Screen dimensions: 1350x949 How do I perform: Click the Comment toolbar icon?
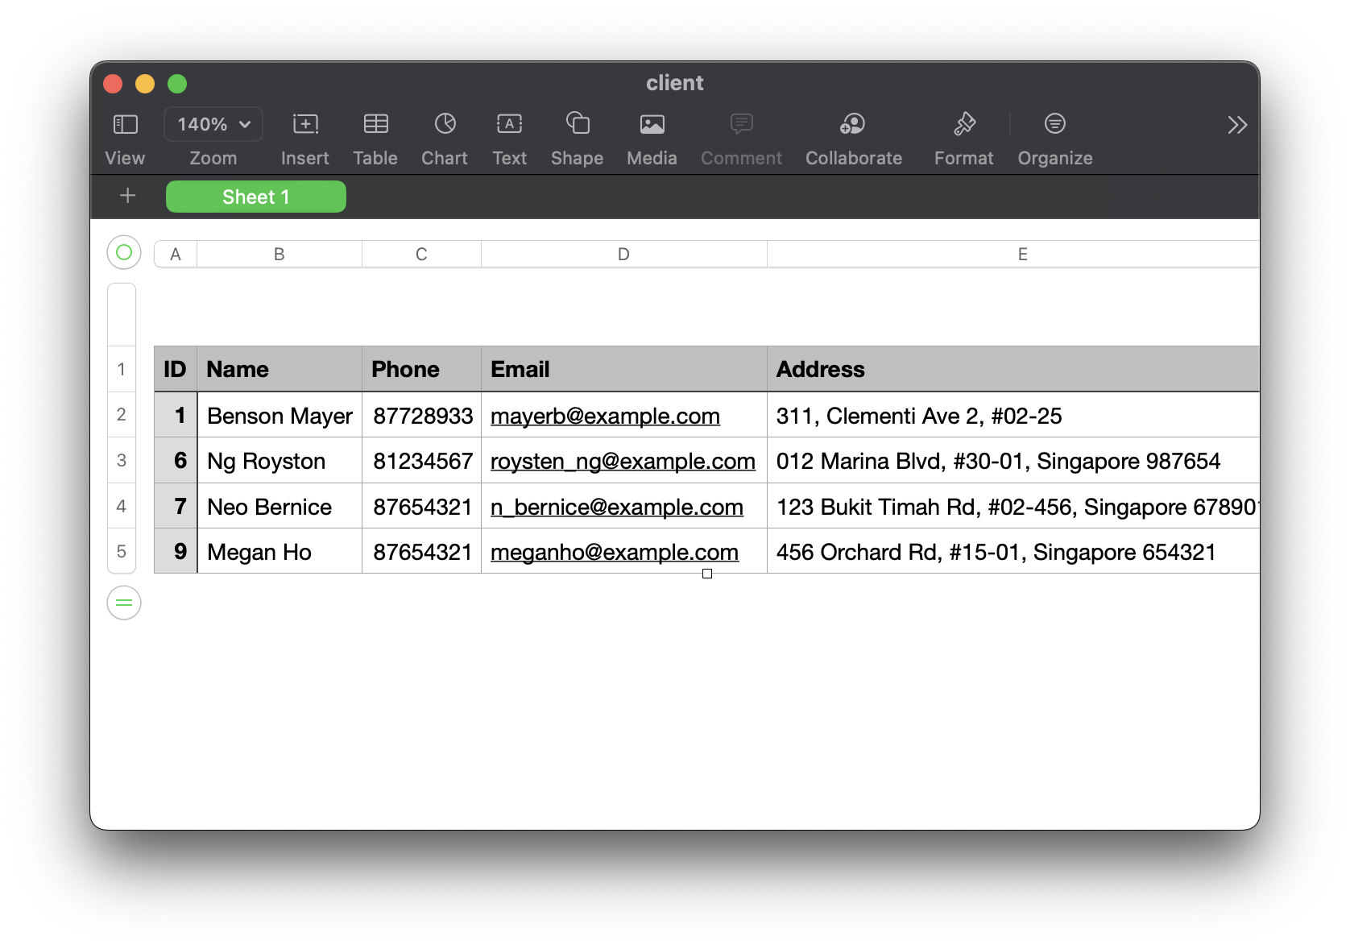pyautogui.click(x=741, y=124)
